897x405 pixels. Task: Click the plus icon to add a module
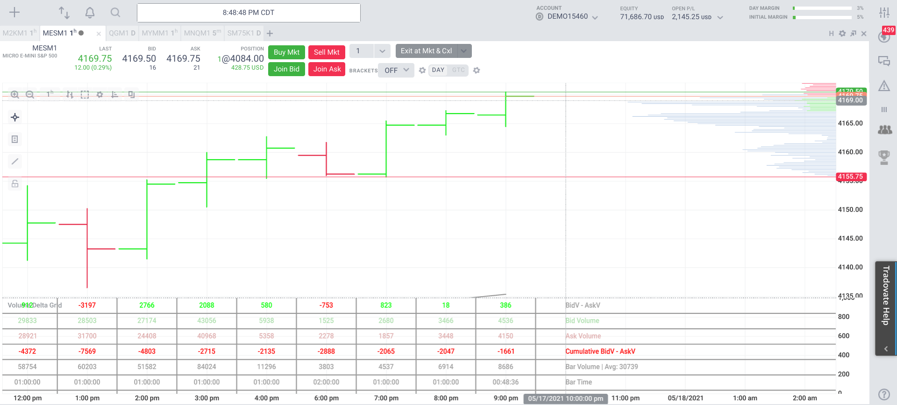[x=14, y=13]
